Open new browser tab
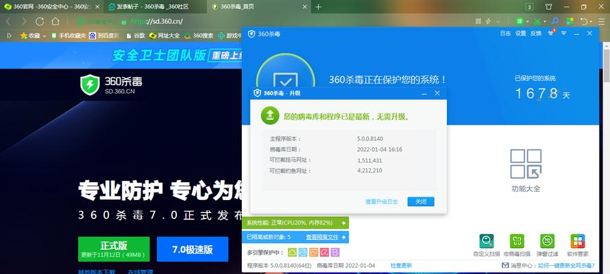The image size is (610, 274). (318, 7)
